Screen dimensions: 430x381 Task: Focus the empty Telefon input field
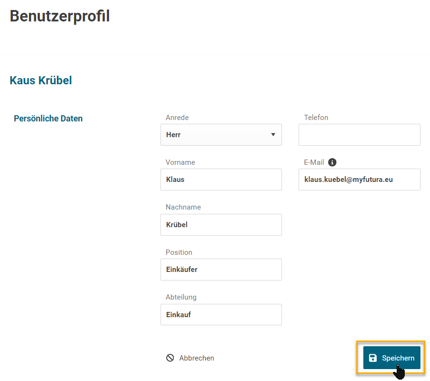tap(359, 135)
